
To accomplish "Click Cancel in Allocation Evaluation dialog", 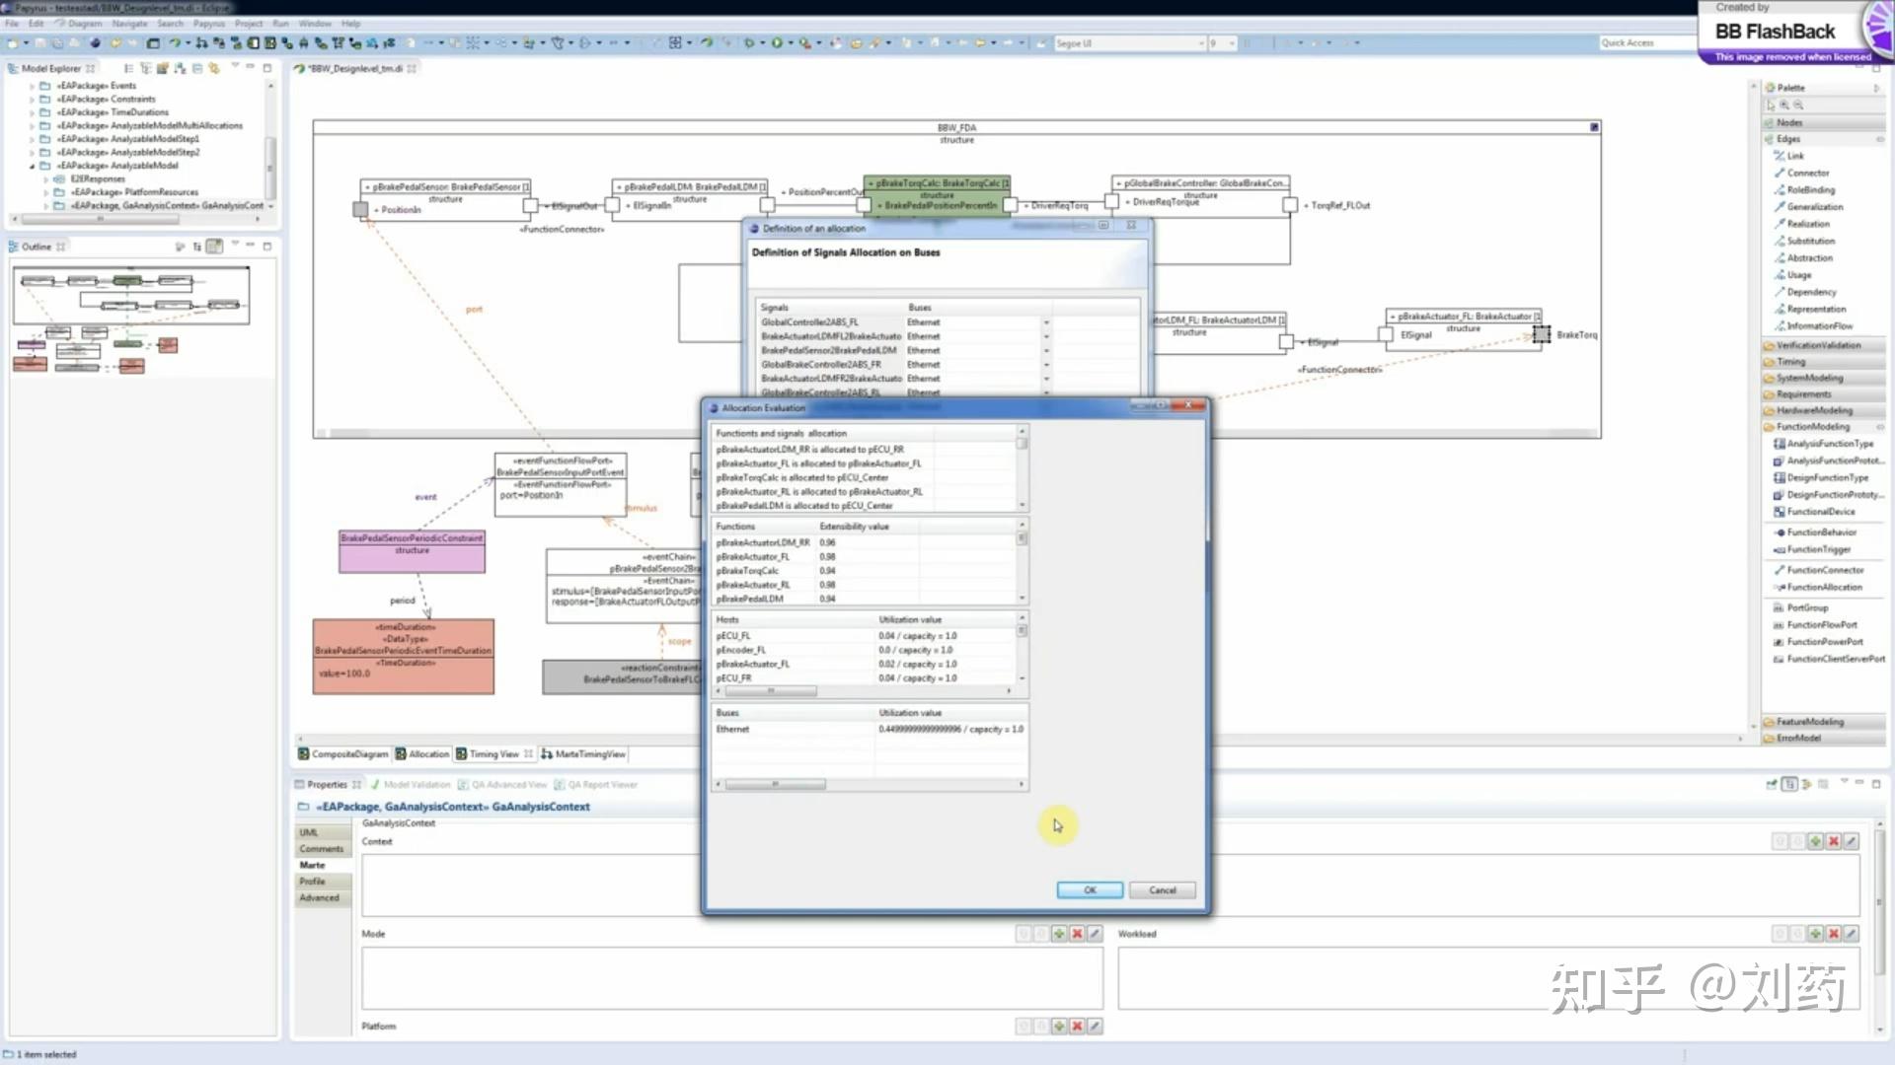I will (1162, 890).
